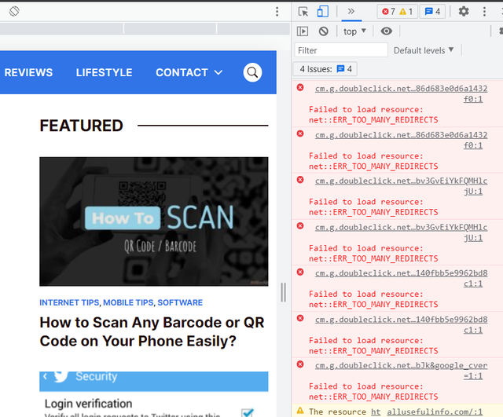Show the console sidebar

[x=303, y=31]
